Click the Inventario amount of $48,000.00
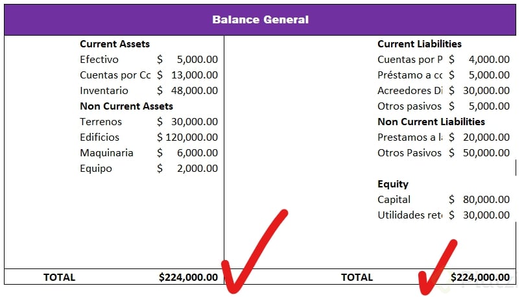This screenshot has width=524, height=297. pyautogui.click(x=187, y=91)
